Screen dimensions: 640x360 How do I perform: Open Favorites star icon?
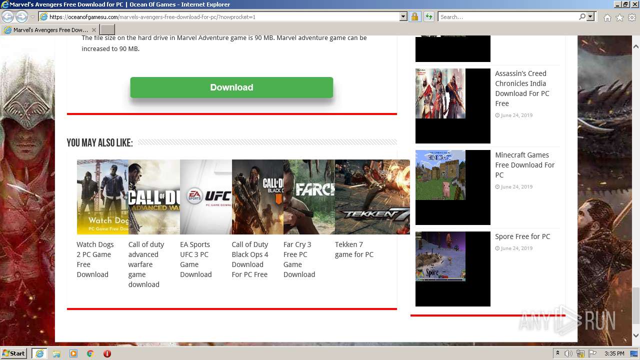point(619,17)
